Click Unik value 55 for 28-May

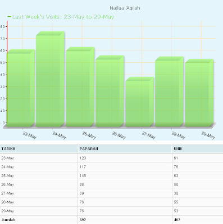coord(176,202)
